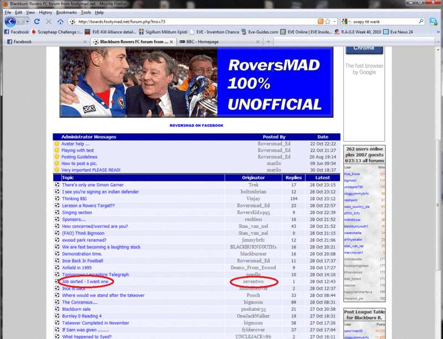The height and width of the screenshot is (339, 443).
Task: Open 'Larsson a Rovers Target??' topic
Action: tap(88, 206)
